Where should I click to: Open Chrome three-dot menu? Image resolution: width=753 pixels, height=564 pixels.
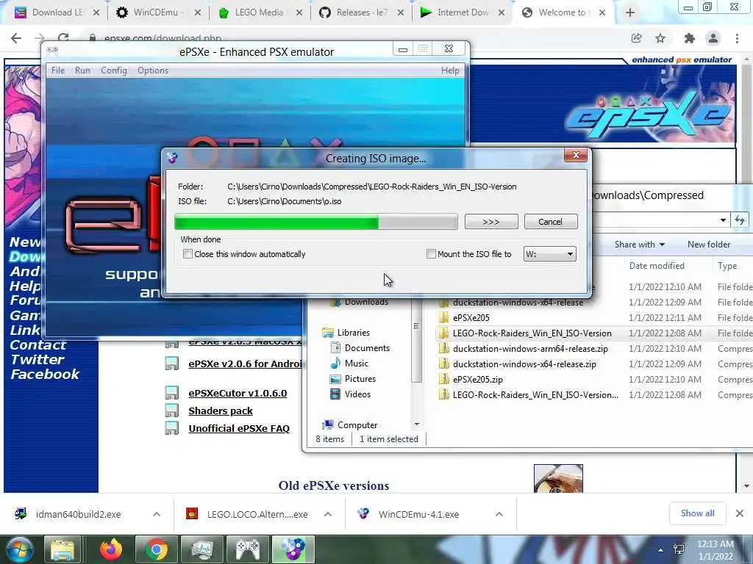click(737, 38)
